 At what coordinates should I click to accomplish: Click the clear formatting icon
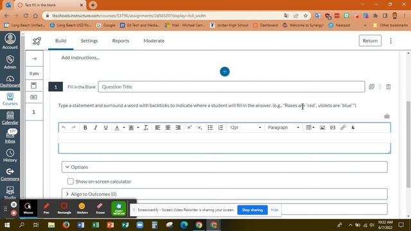(x=146, y=128)
